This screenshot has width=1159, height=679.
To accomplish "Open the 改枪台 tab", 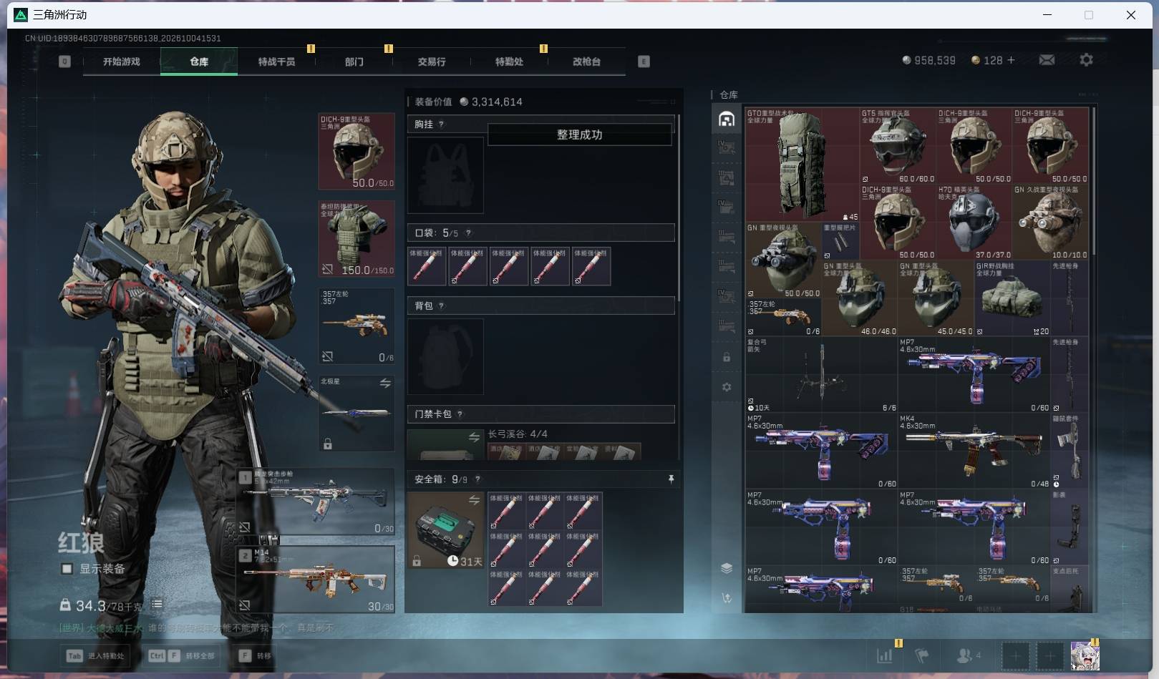I will click(x=586, y=62).
